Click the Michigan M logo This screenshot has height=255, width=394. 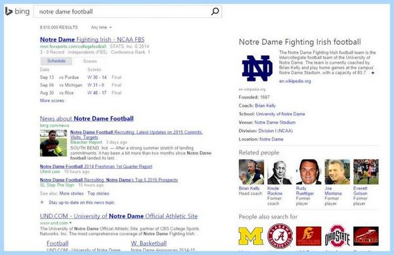[251, 236]
